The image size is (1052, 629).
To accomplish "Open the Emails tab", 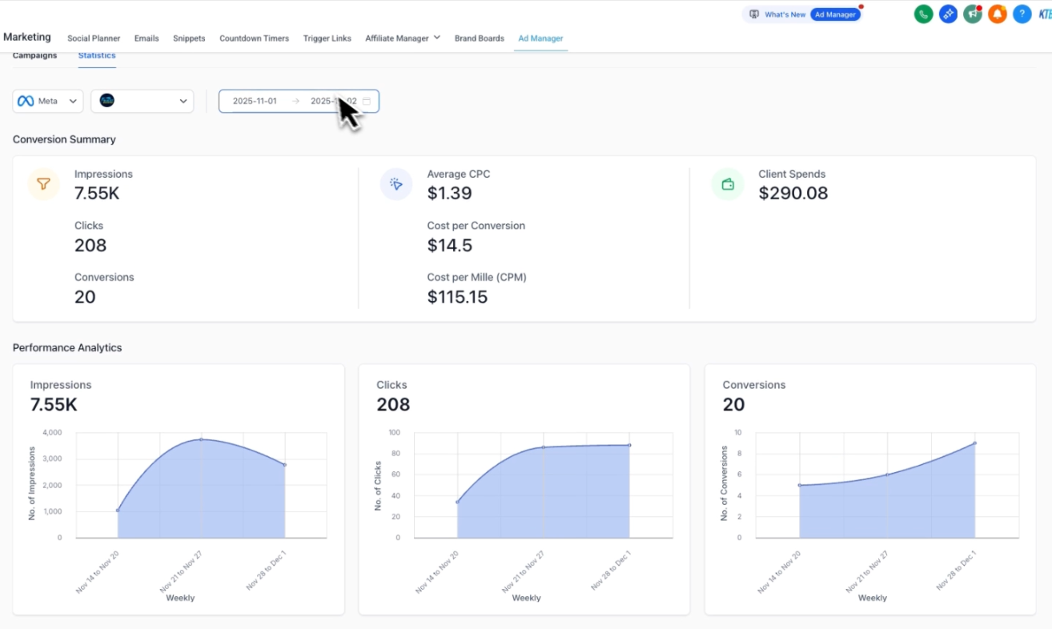I will pyautogui.click(x=147, y=38).
